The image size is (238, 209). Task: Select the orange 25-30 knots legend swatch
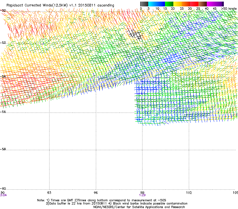pos(186,4)
